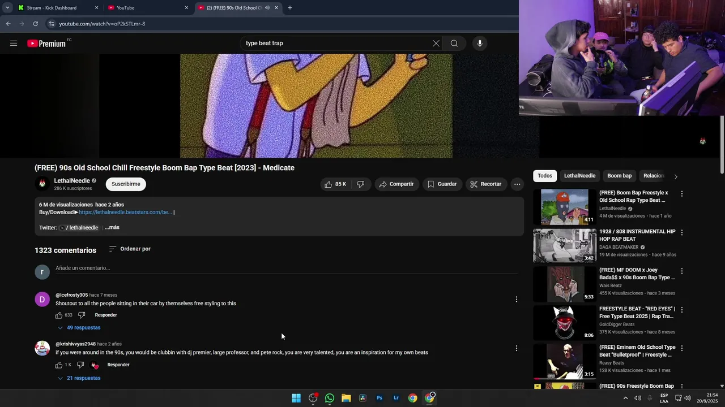The image size is (725, 407).
Task: Open WhatsApp from the taskbar
Action: pyautogui.click(x=330, y=398)
